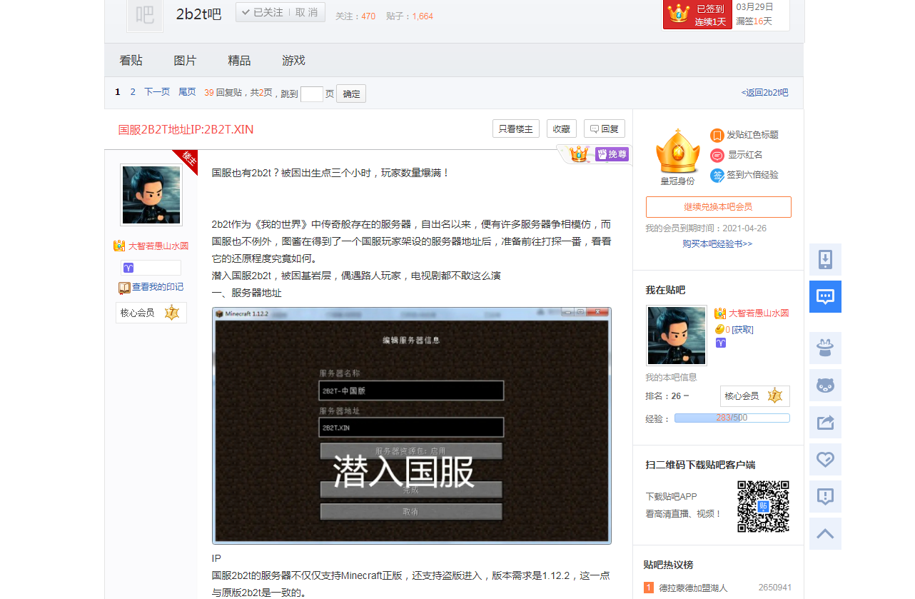Switch to the 精品 tab

pyautogui.click(x=239, y=61)
